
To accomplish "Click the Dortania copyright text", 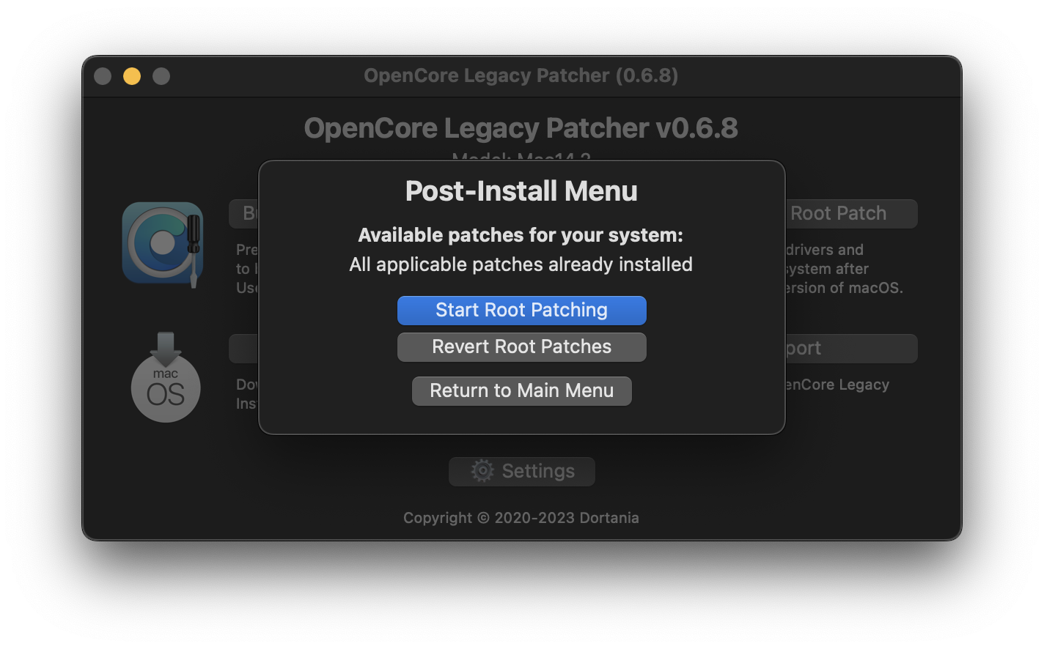I will point(521,518).
